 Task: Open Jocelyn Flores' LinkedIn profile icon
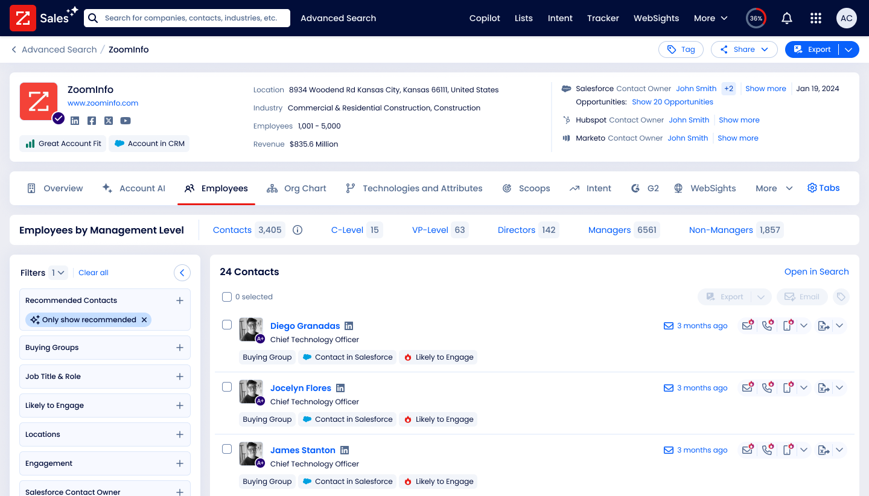click(340, 388)
